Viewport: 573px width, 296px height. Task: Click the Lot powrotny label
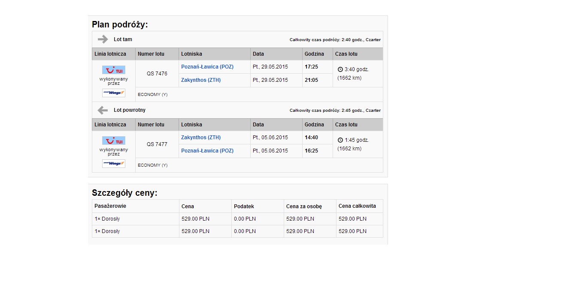coord(130,110)
